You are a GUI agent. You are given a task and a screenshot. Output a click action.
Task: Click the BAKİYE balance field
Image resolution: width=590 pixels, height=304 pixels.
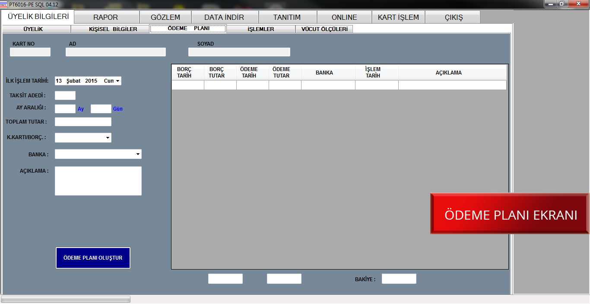tap(399, 279)
